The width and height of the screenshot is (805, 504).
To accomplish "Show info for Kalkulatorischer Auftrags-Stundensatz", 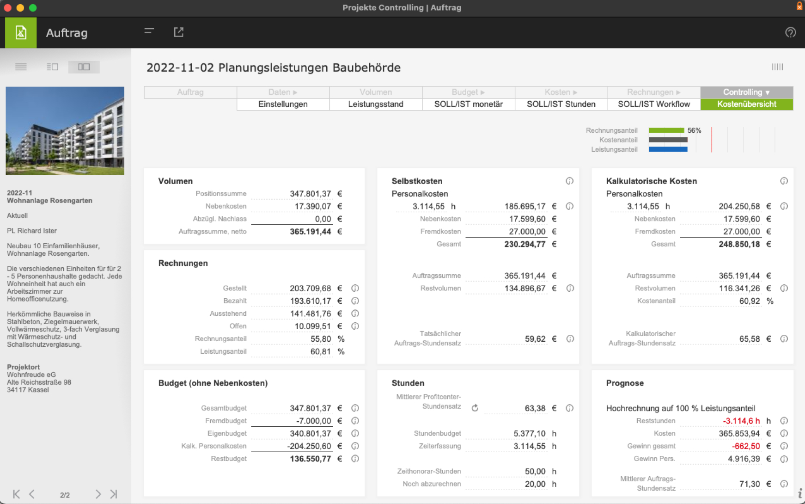I will pos(784,338).
